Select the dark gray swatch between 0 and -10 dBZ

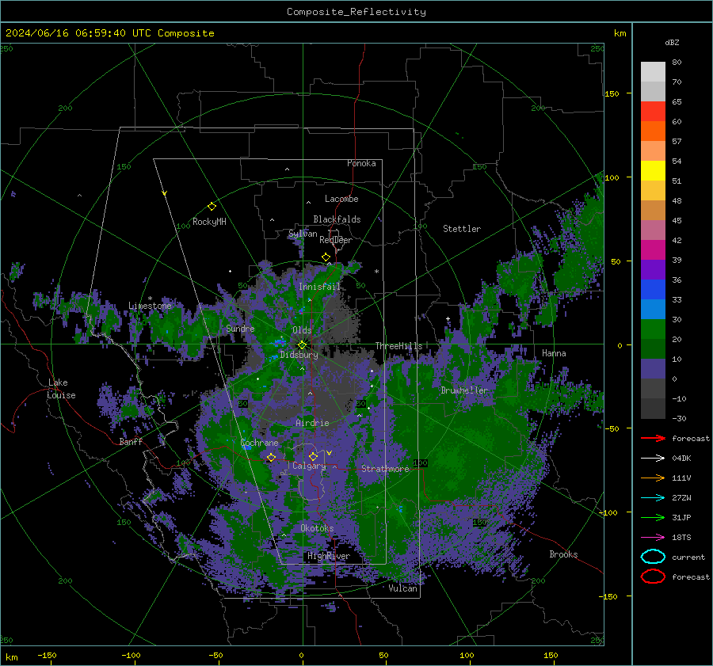(653, 388)
